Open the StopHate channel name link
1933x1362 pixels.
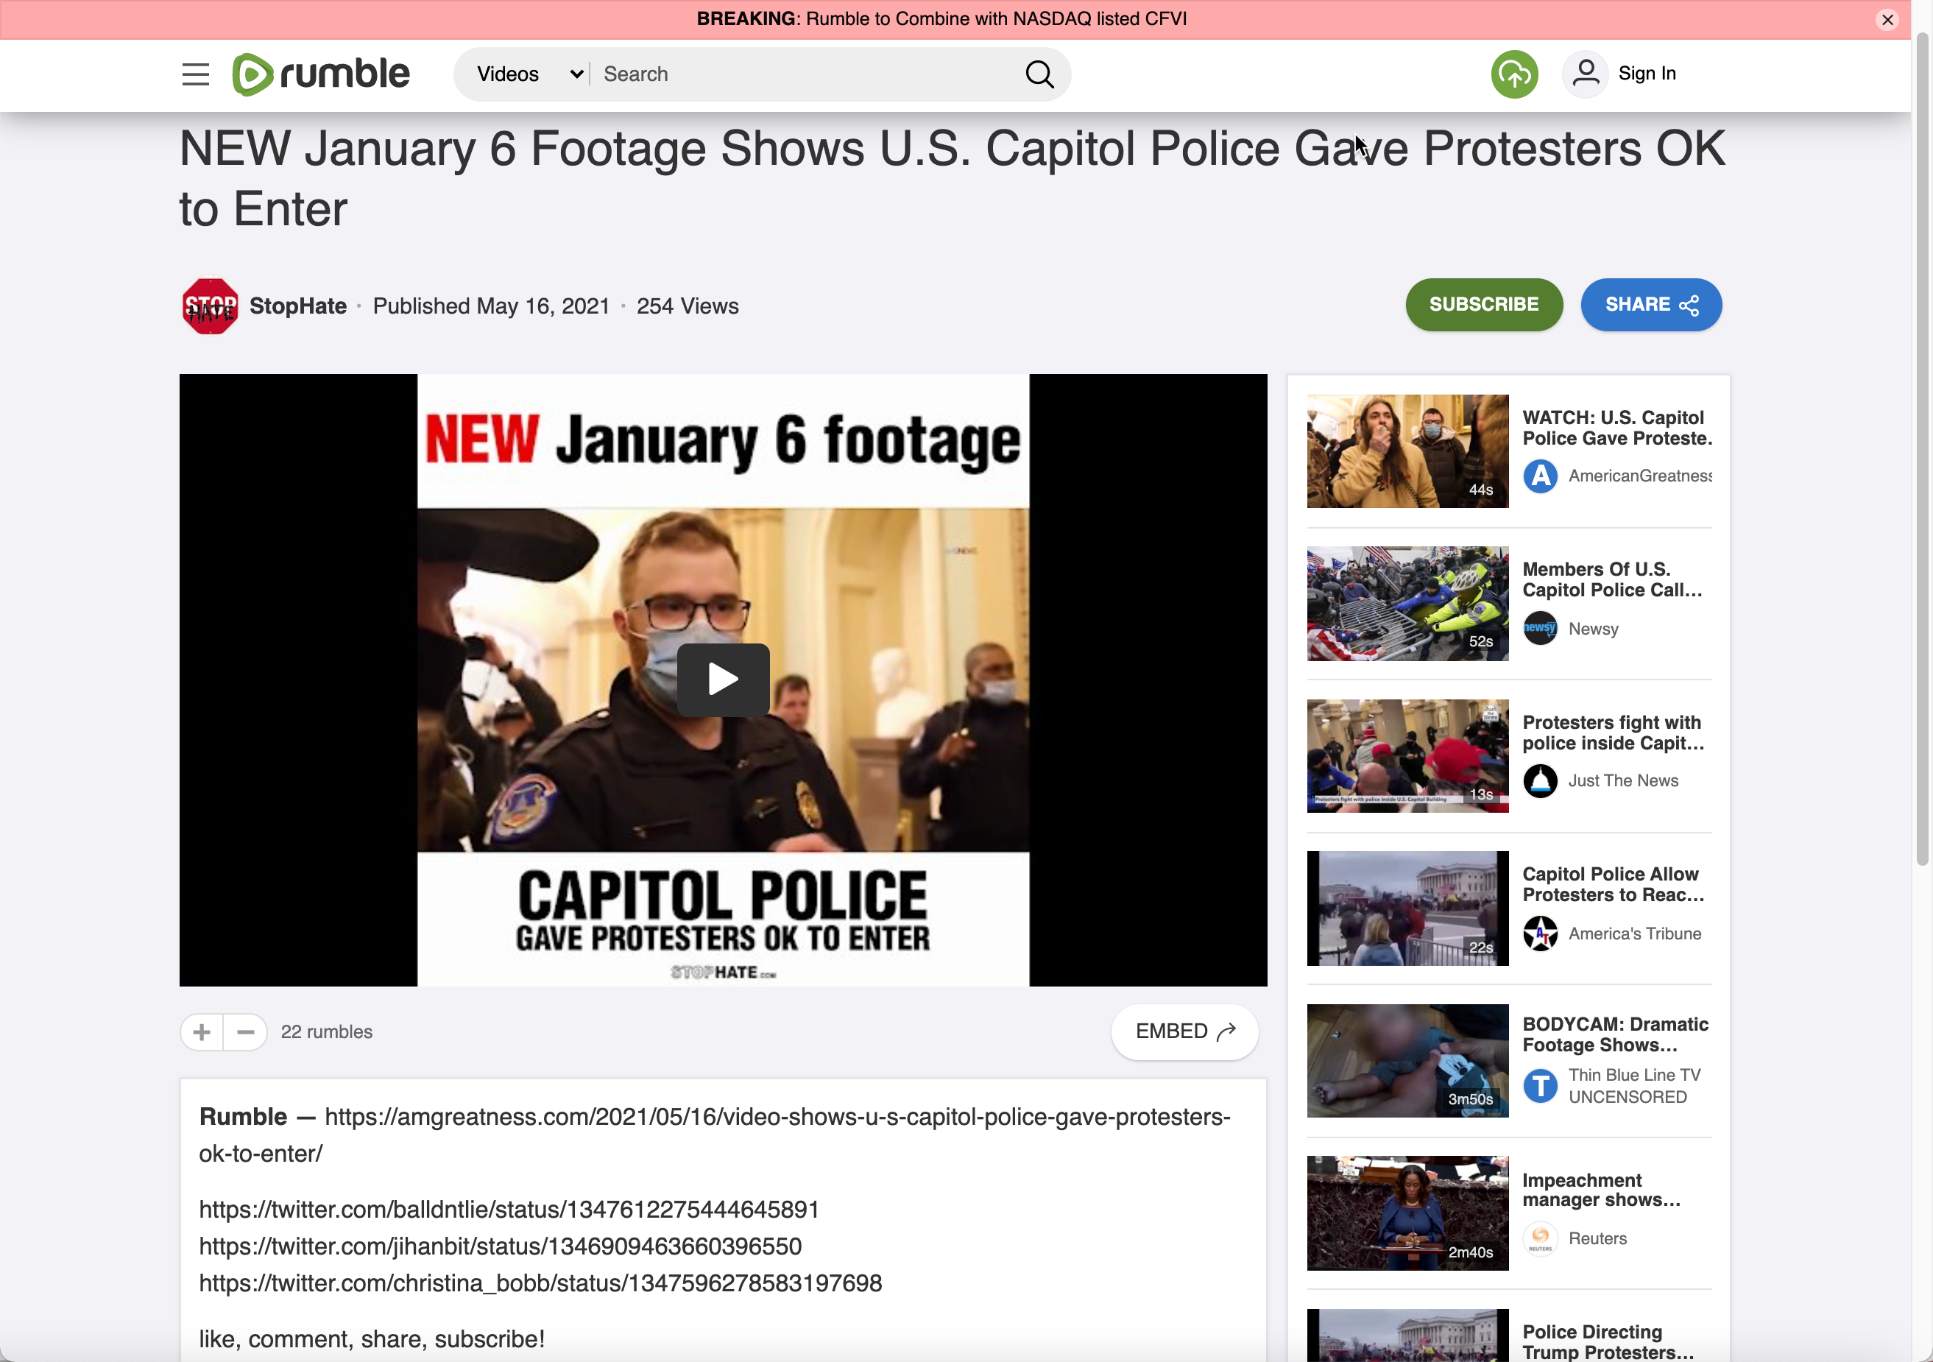298,306
